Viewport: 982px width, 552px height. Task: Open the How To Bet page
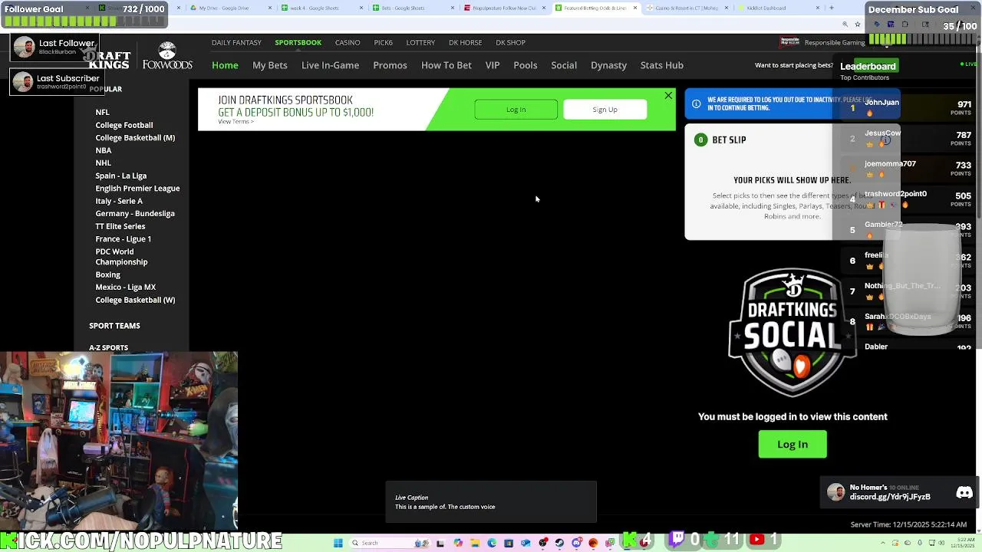pyautogui.click(x=446, y=65)
